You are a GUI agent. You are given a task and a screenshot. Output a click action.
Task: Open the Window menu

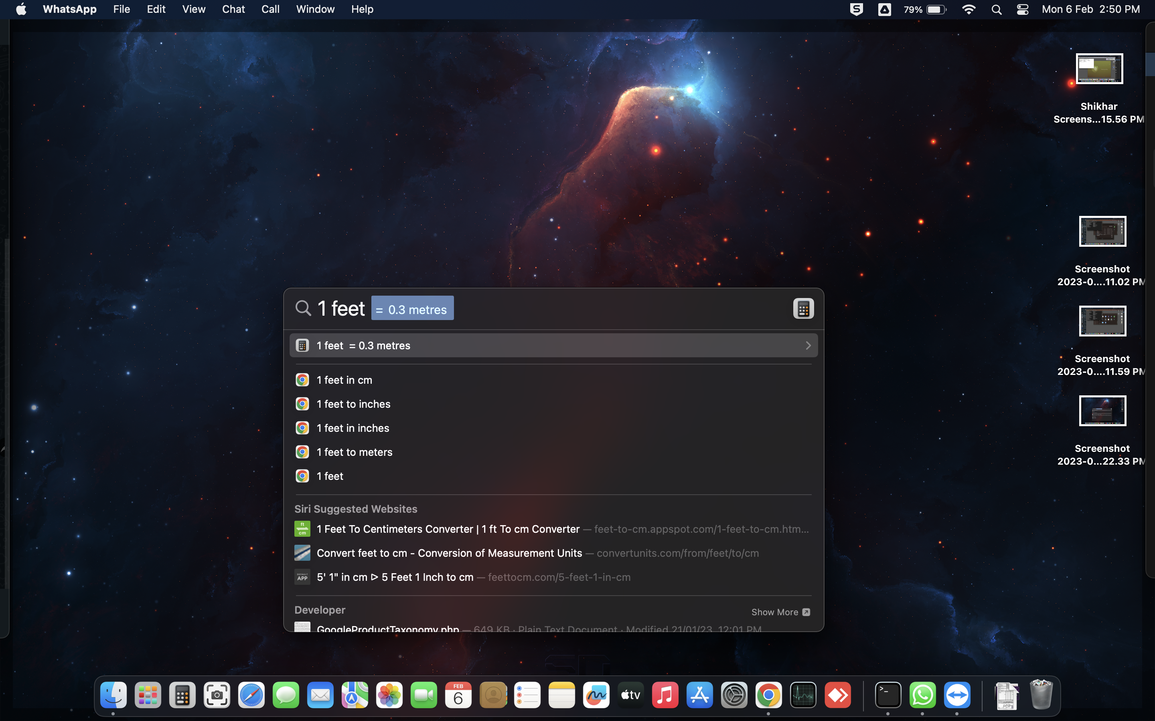click(x=315, y=10)
